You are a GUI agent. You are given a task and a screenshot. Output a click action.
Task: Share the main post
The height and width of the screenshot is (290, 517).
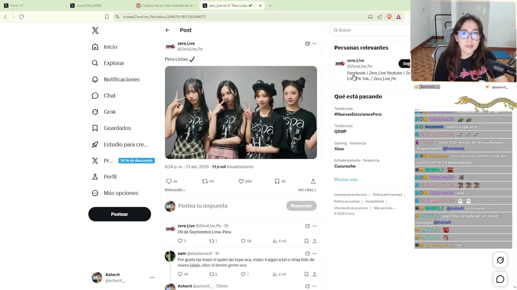[313, 181]
